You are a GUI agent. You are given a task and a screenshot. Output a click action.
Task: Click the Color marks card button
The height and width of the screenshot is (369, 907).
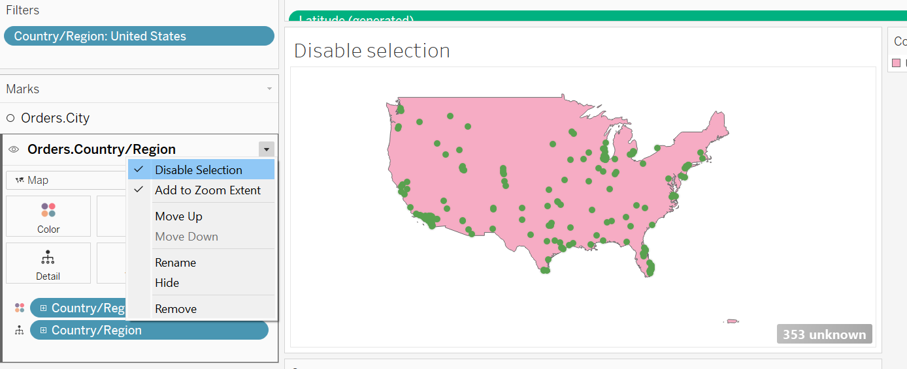coord(48,216)
